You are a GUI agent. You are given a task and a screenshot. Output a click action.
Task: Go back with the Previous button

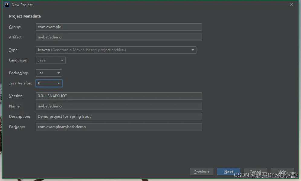point(202,172)
